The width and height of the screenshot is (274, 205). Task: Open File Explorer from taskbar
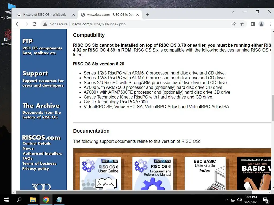click(x=33, y=200)
